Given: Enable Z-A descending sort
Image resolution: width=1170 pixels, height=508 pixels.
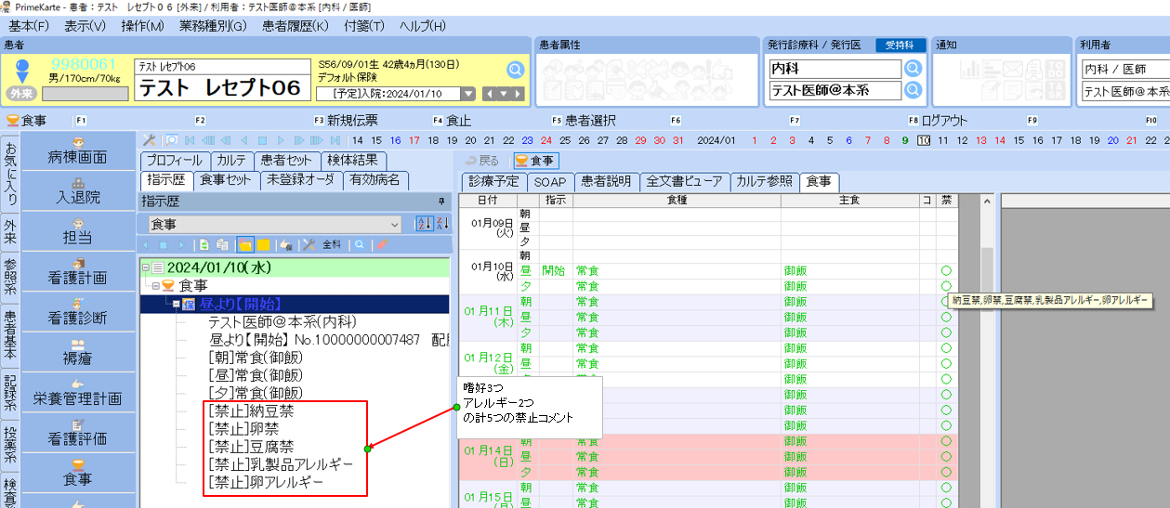Looking at the screenshot, I should [x=442, y=224].
